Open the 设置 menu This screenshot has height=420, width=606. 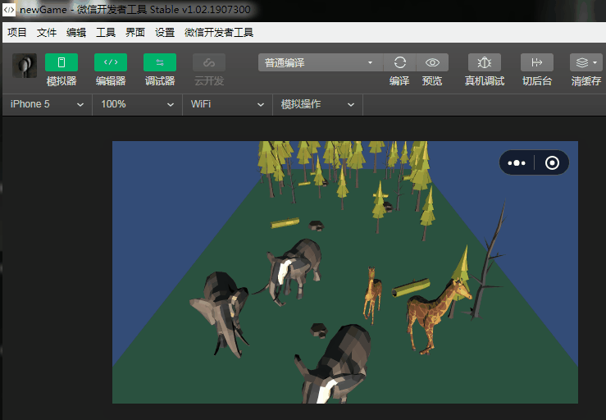point(165,33)
